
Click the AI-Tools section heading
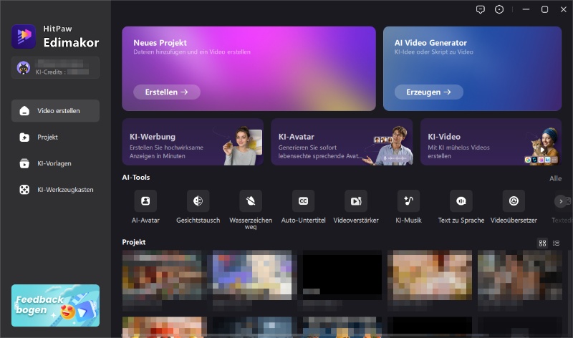pyautogui.click(x=136, y=177)
